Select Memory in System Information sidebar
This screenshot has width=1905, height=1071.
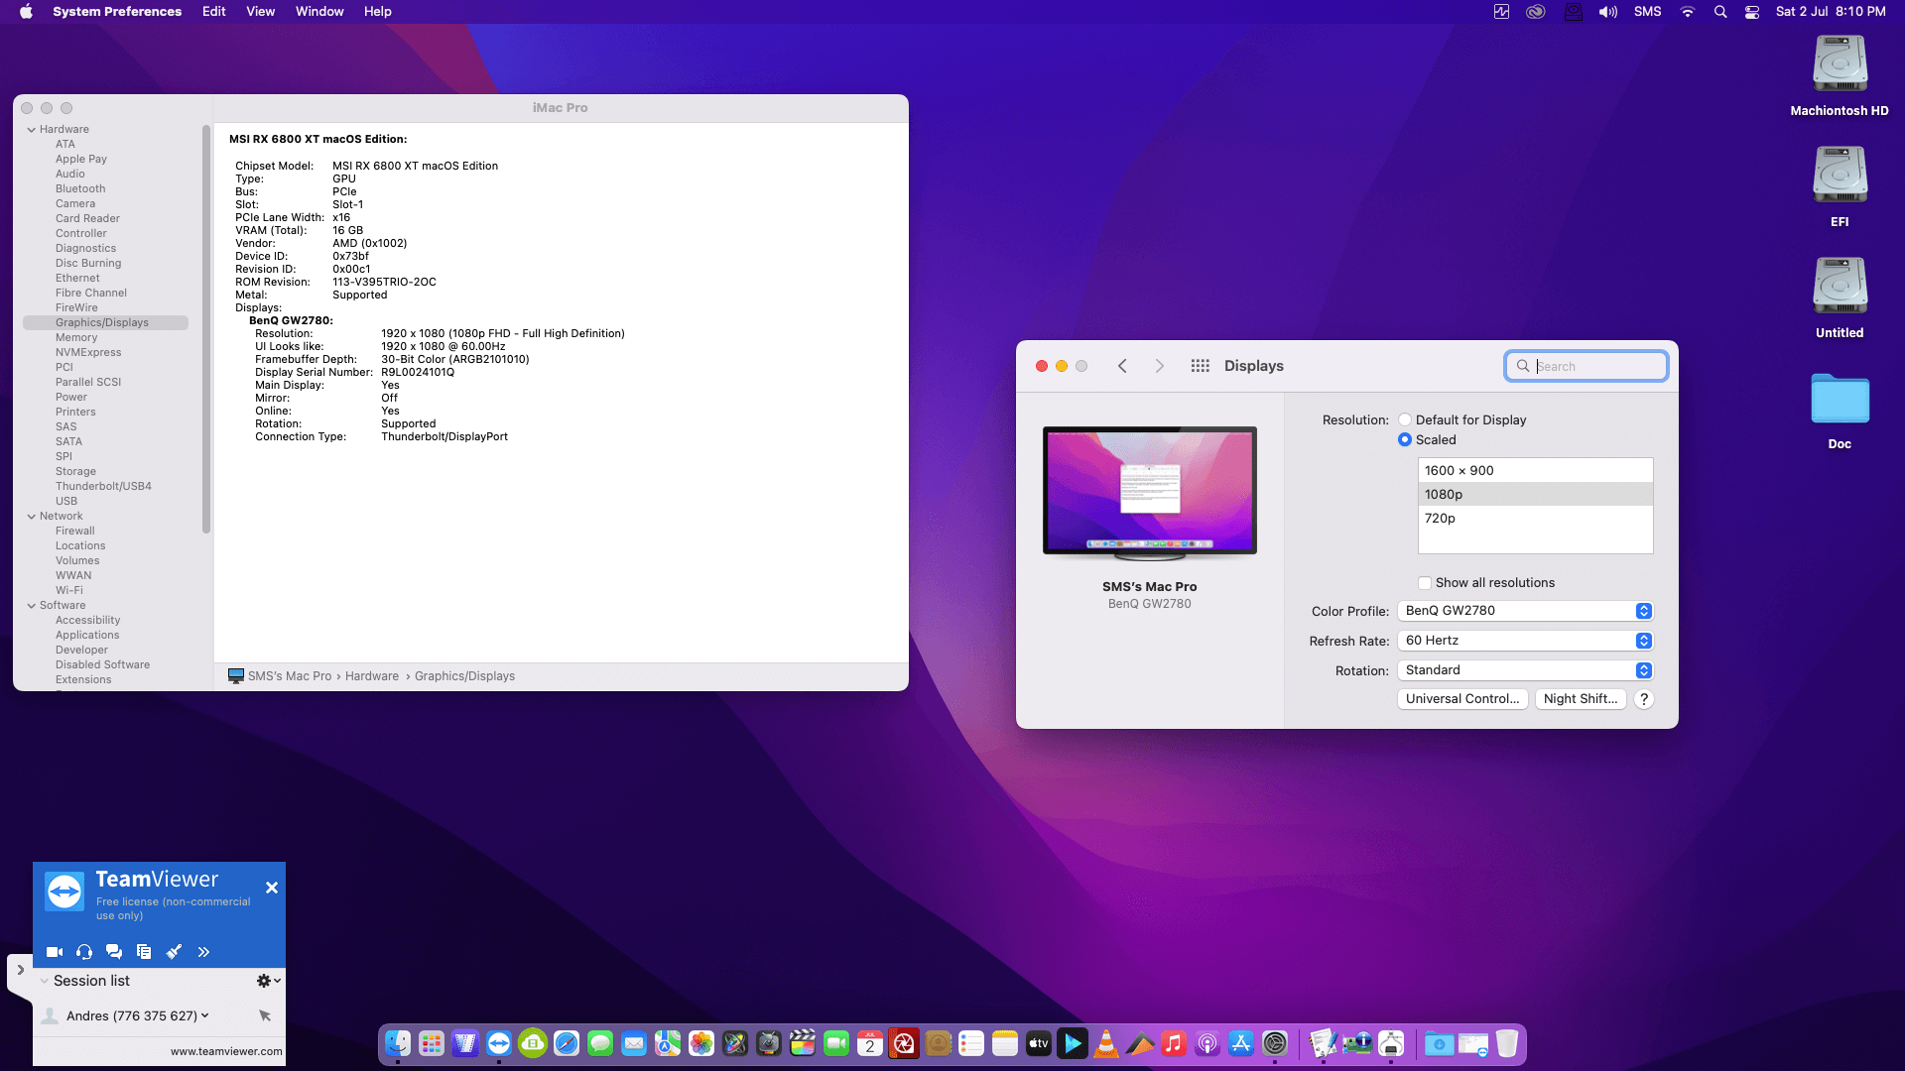(76, 338)
